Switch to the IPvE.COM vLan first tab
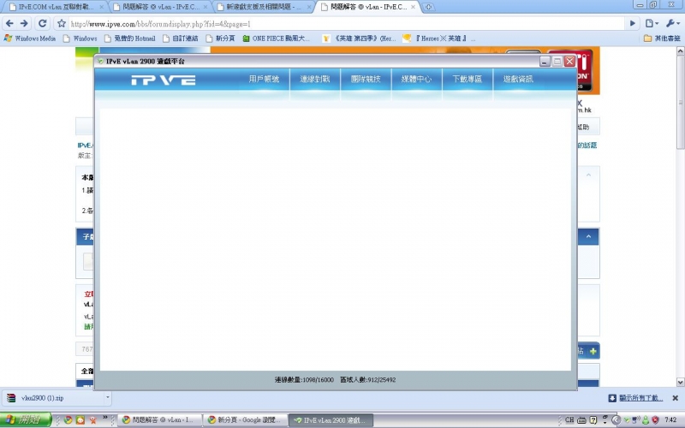685x428 pixels. click(56, 7)
